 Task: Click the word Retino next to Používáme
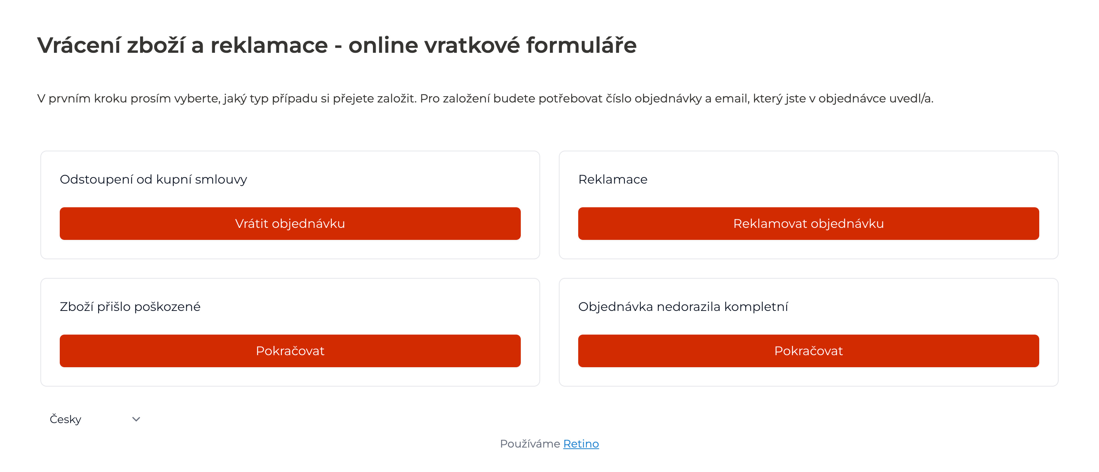pos(581,444)
